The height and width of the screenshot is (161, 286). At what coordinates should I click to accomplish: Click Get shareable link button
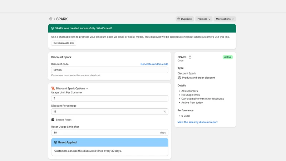(64, 43)
